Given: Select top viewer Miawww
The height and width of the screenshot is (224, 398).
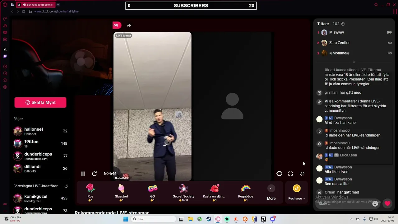Looking at the screenshot, I should [354, 32].
